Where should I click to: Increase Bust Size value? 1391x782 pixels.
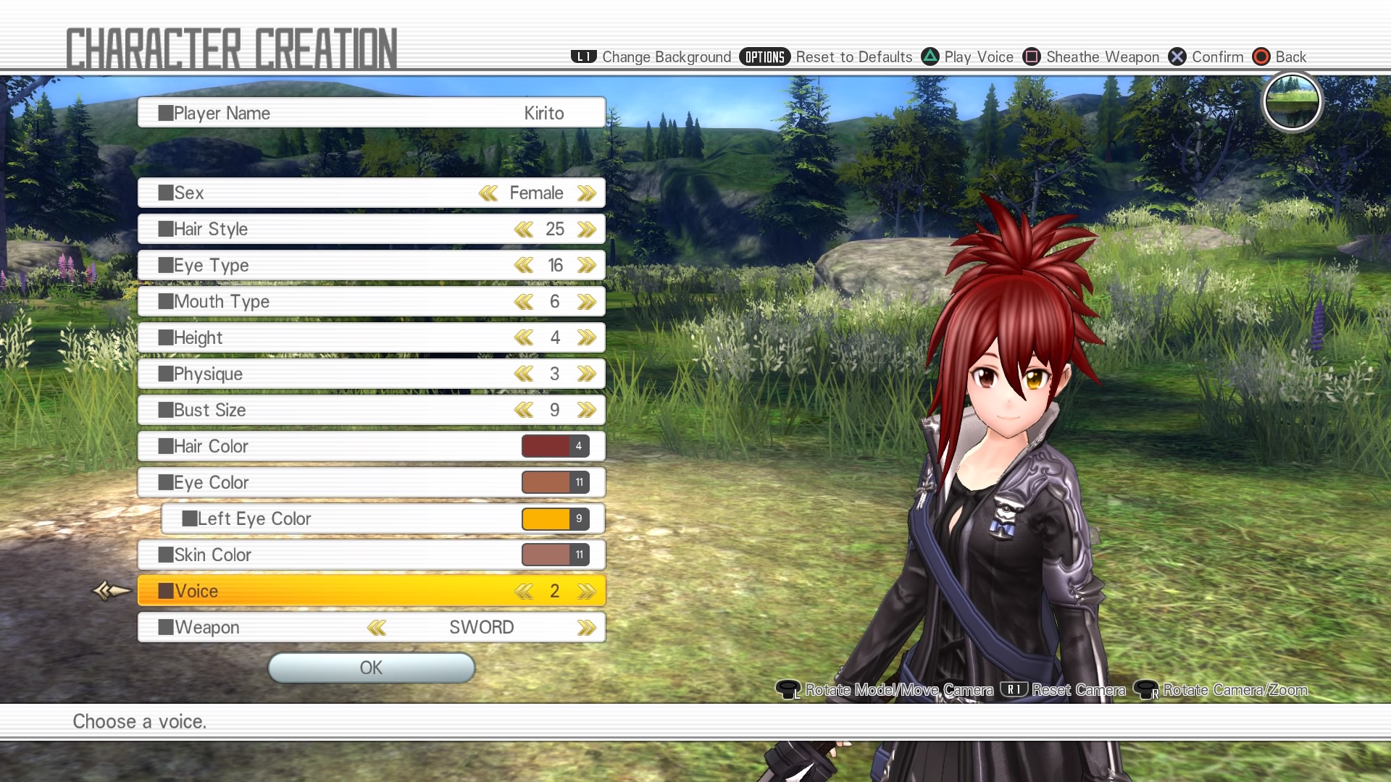click(x=587, y=411)
